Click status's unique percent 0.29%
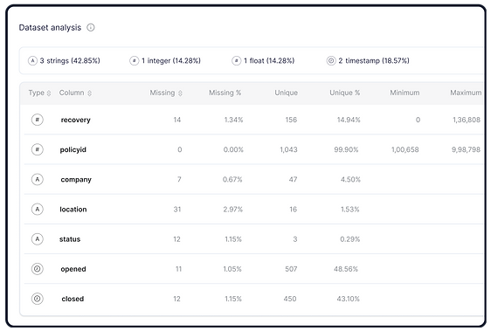491x331 pixels. pyautogui.click(x=350, y=239)
